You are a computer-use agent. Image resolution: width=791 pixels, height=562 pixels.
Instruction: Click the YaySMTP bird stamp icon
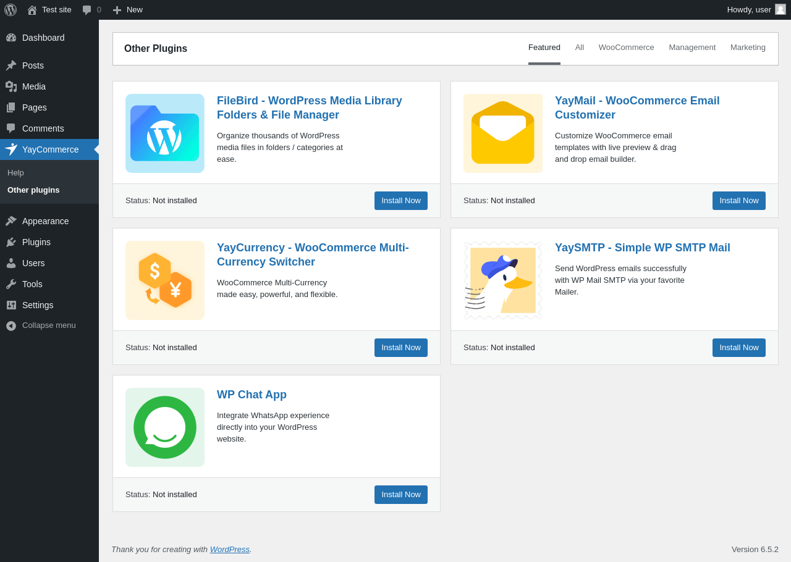[503, 280]
